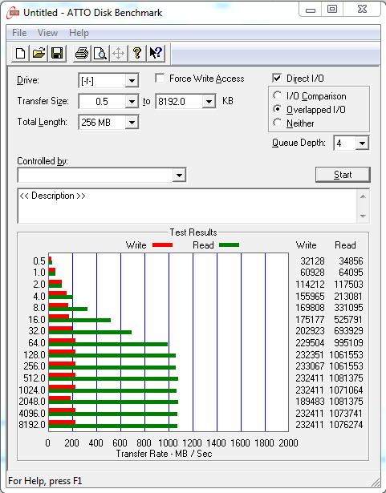Expand the Drive dropdown list
Image resolution: width=386 pixels, height=493 pixels.
[x=132, y=81]
